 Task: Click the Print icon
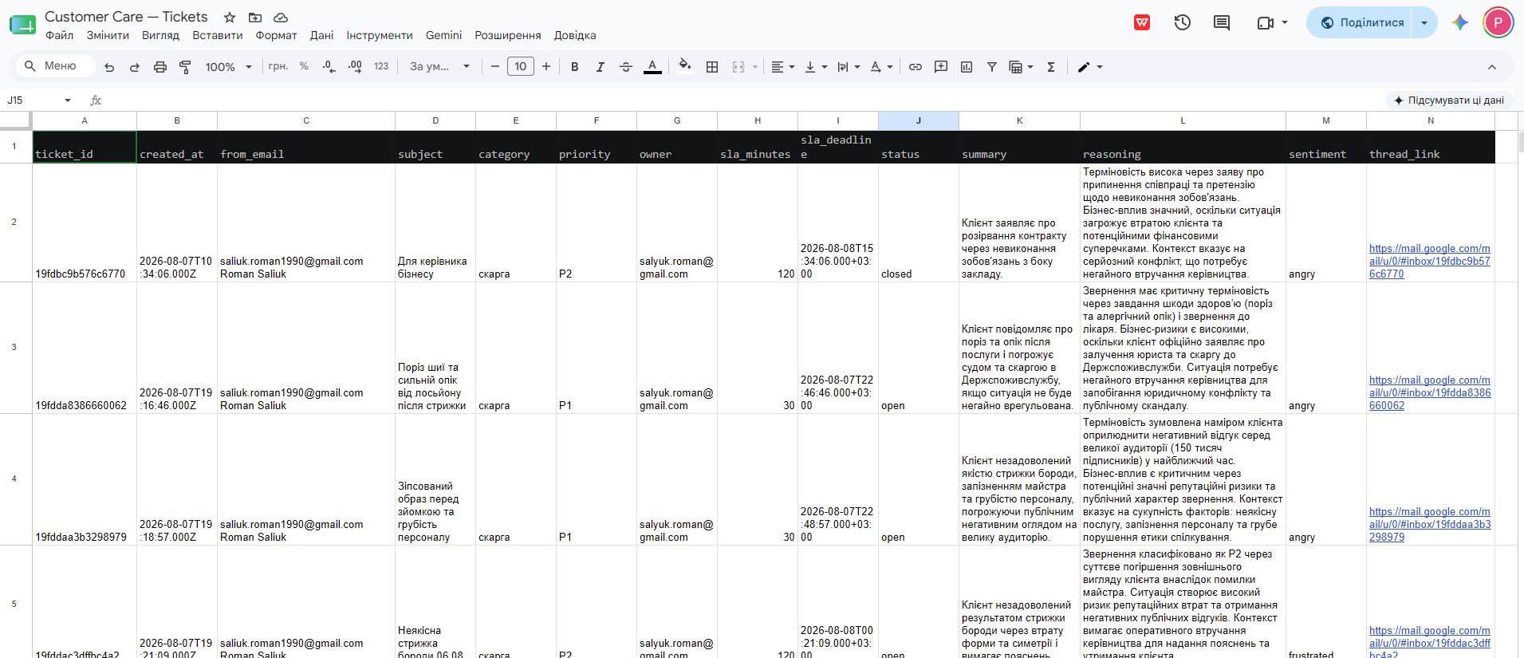[x=160, y=67]
